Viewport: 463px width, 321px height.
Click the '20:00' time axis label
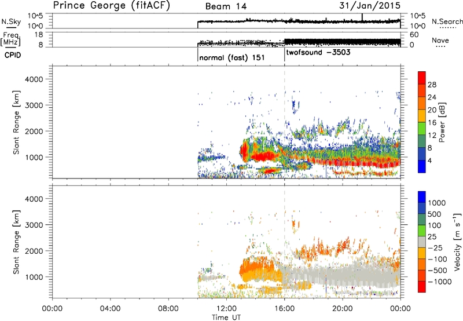(x=343, y=309)
